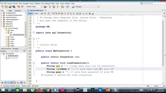Click the Build Project hammer icon
Image resolution: width=166 pixels, height=93 pixels.
pyautogui.click(x=50, y=7)
